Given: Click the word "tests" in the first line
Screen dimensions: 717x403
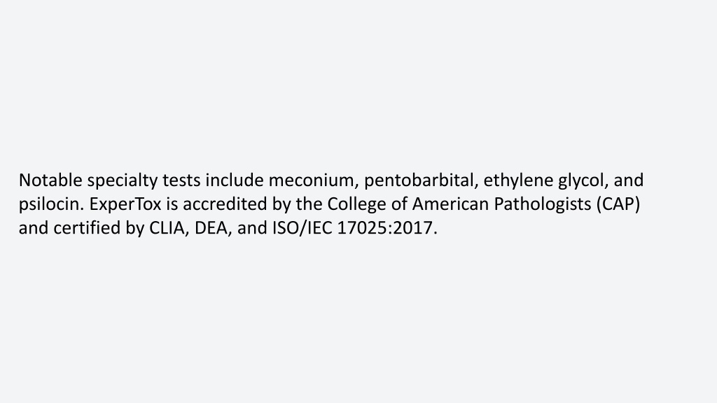Looking at the screenshot, I should [181, 181].
